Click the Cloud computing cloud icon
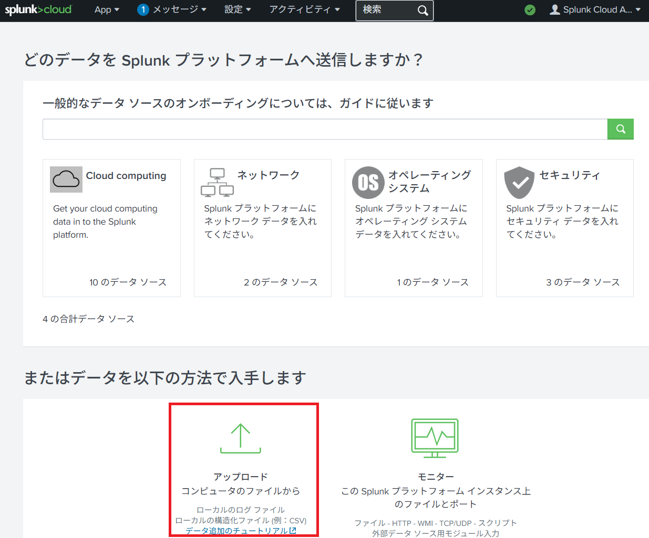The width and height of the screenshot is (649, 538). click(66, 180)
